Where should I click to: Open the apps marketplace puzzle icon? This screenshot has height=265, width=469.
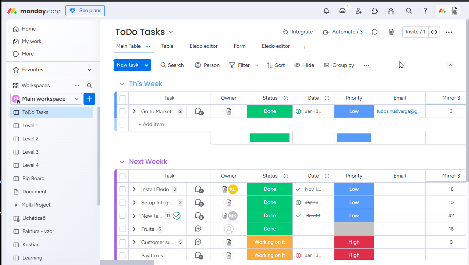pos(375,11)
